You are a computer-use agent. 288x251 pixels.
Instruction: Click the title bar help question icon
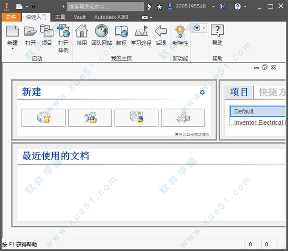237,7
